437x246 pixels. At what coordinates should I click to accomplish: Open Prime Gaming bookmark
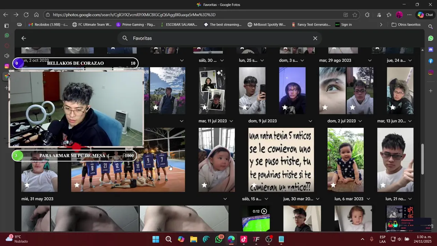tap(136, 25)
